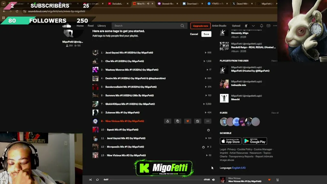Open the header more-options ellipsis menu
Screen dimensions: 327x184
tap(275, 26)
